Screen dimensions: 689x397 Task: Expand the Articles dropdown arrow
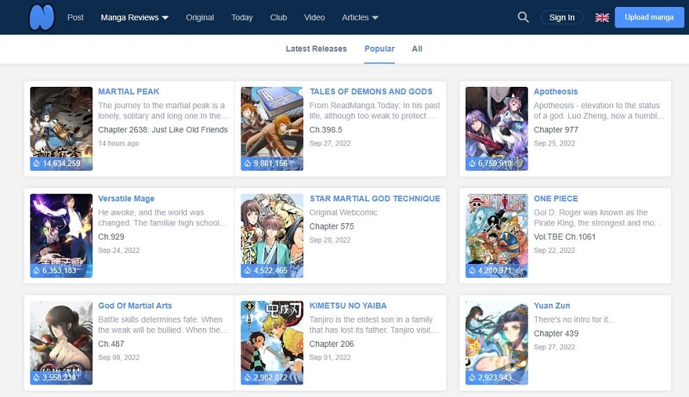(375, 18)
